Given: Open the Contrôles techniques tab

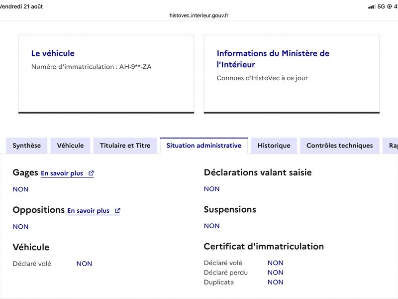Looking at the screenshot, I should [340, 146].
